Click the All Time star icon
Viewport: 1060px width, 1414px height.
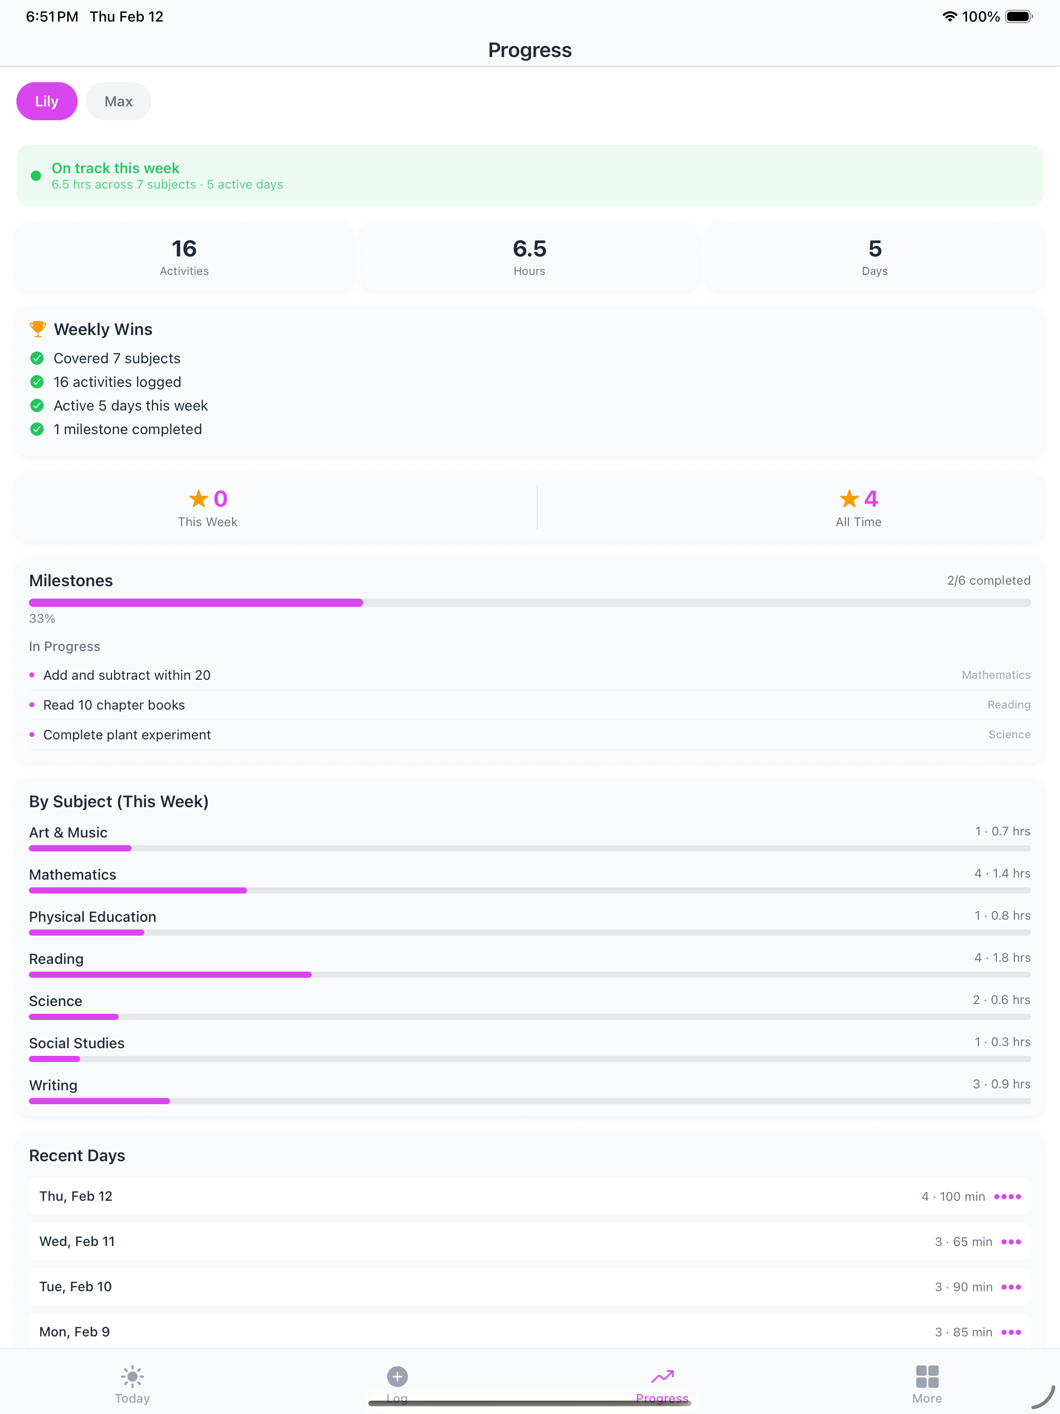click(849, 498)
